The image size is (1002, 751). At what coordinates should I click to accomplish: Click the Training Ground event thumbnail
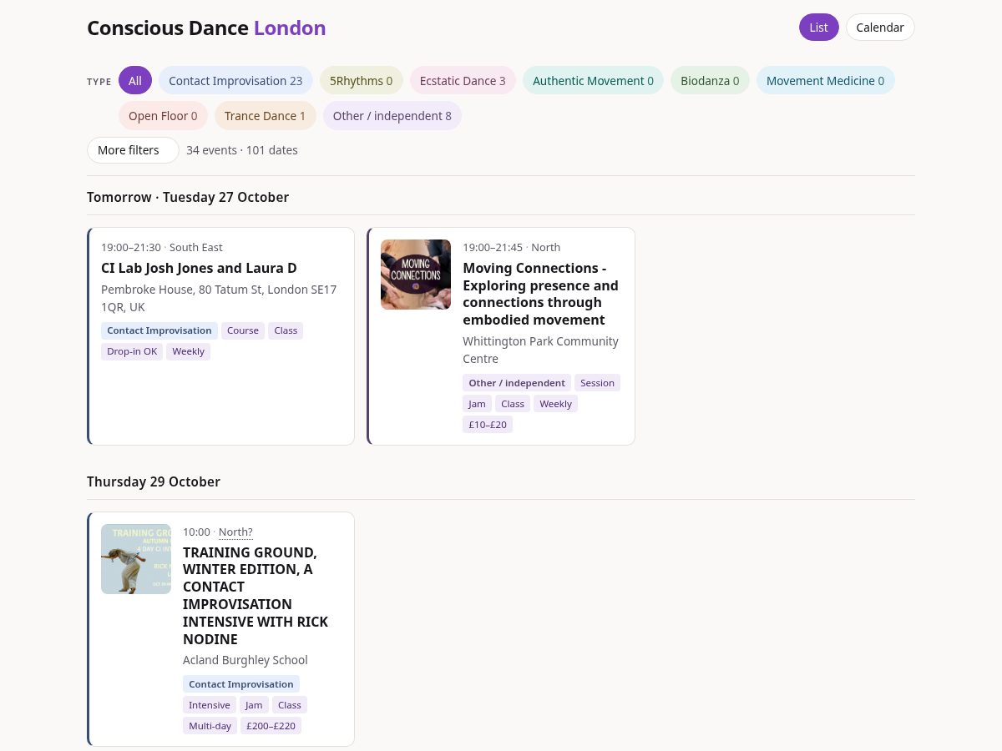point(136,559)
